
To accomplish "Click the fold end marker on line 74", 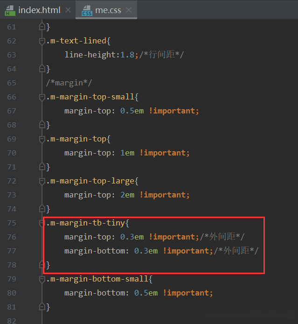I will coord(42,209).
